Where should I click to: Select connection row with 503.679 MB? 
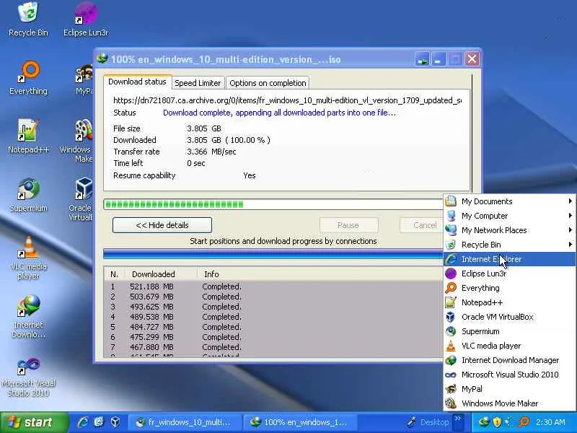tap(273, 297)
